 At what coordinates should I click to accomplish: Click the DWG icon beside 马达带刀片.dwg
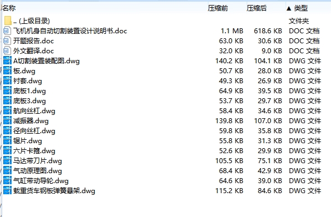coord(7,161)
